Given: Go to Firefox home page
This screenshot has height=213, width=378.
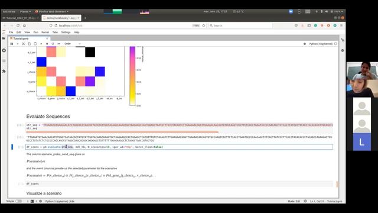Looking at the screenshot, I should click(24, 25).
